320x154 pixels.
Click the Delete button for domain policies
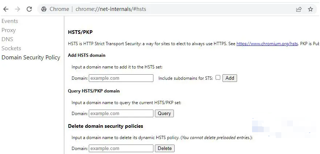(165, 148)
